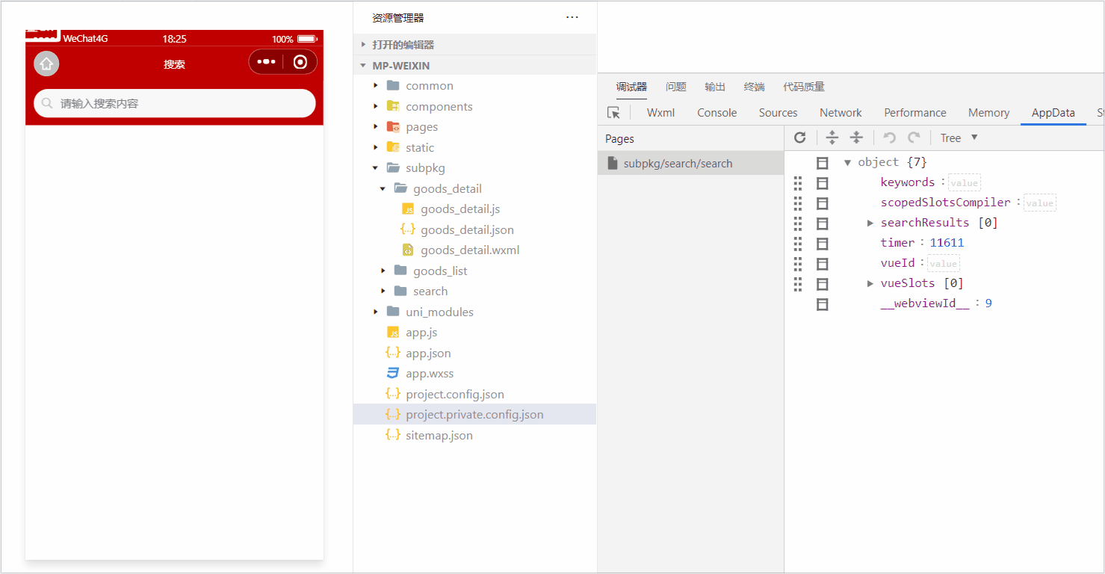Image resolution: width=1105 pixels, height=574 pixels.
Task: Open action menu square for keywords row
Action: tap(823, 183)
